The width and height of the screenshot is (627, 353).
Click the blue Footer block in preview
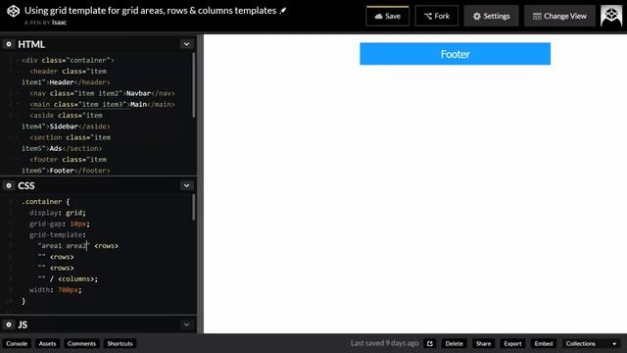pyautogui.click(x=455, y=54)
